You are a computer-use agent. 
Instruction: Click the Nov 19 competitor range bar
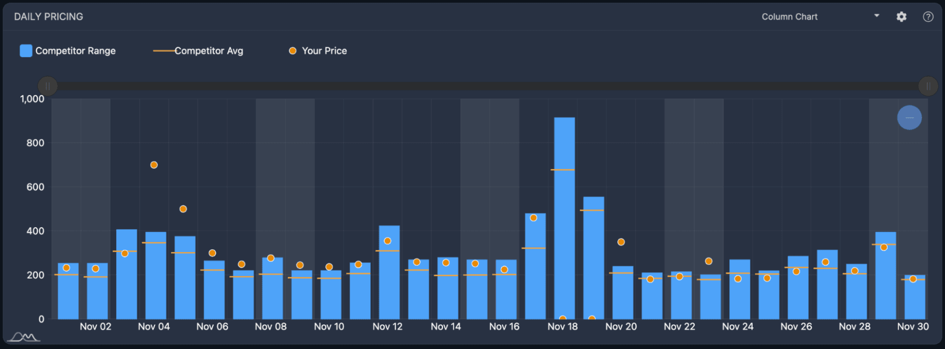coord(594,258)
